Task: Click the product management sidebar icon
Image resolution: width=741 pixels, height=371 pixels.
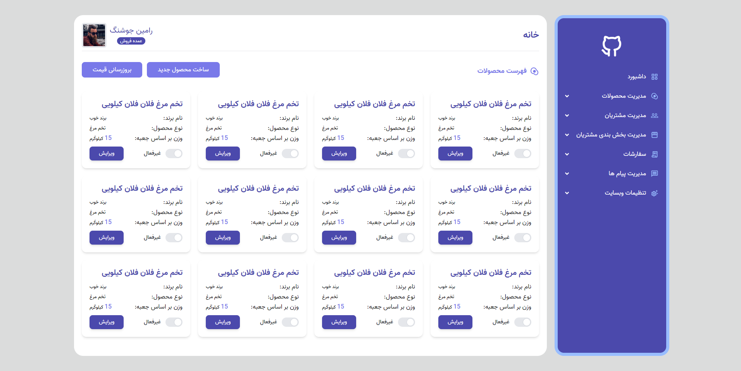Action: [655, 96]
